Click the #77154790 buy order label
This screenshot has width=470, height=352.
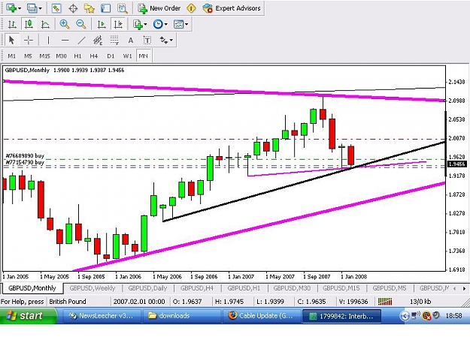[x=25, y=162]
